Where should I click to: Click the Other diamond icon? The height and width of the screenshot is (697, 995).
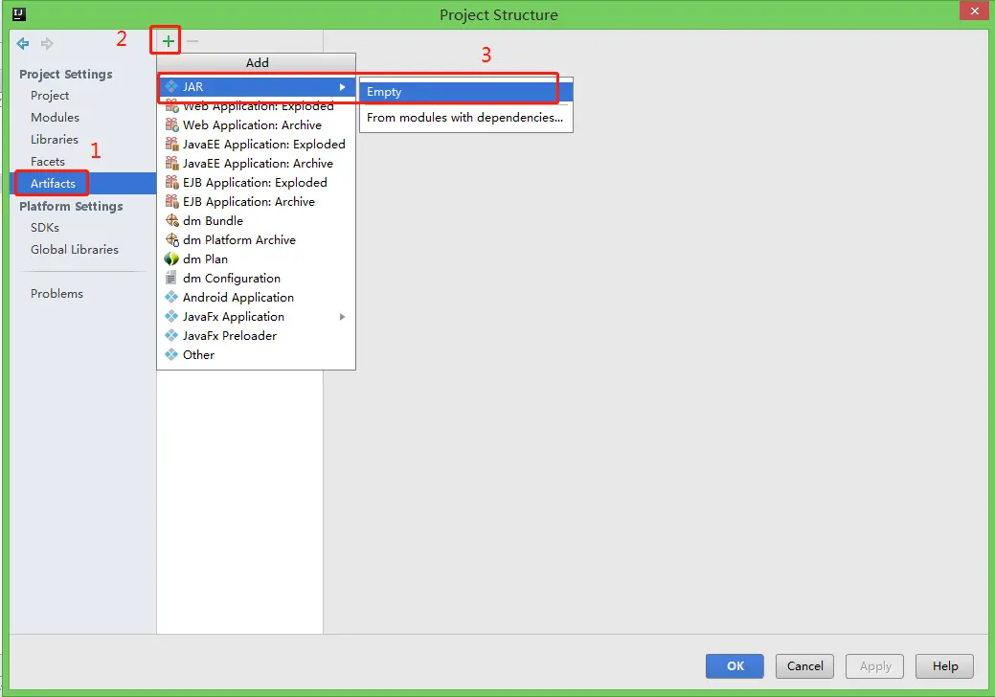click(x=171, y=354)
